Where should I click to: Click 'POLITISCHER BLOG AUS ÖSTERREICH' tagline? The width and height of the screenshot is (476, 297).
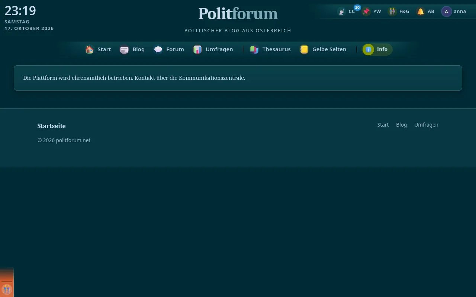(238, 30)
